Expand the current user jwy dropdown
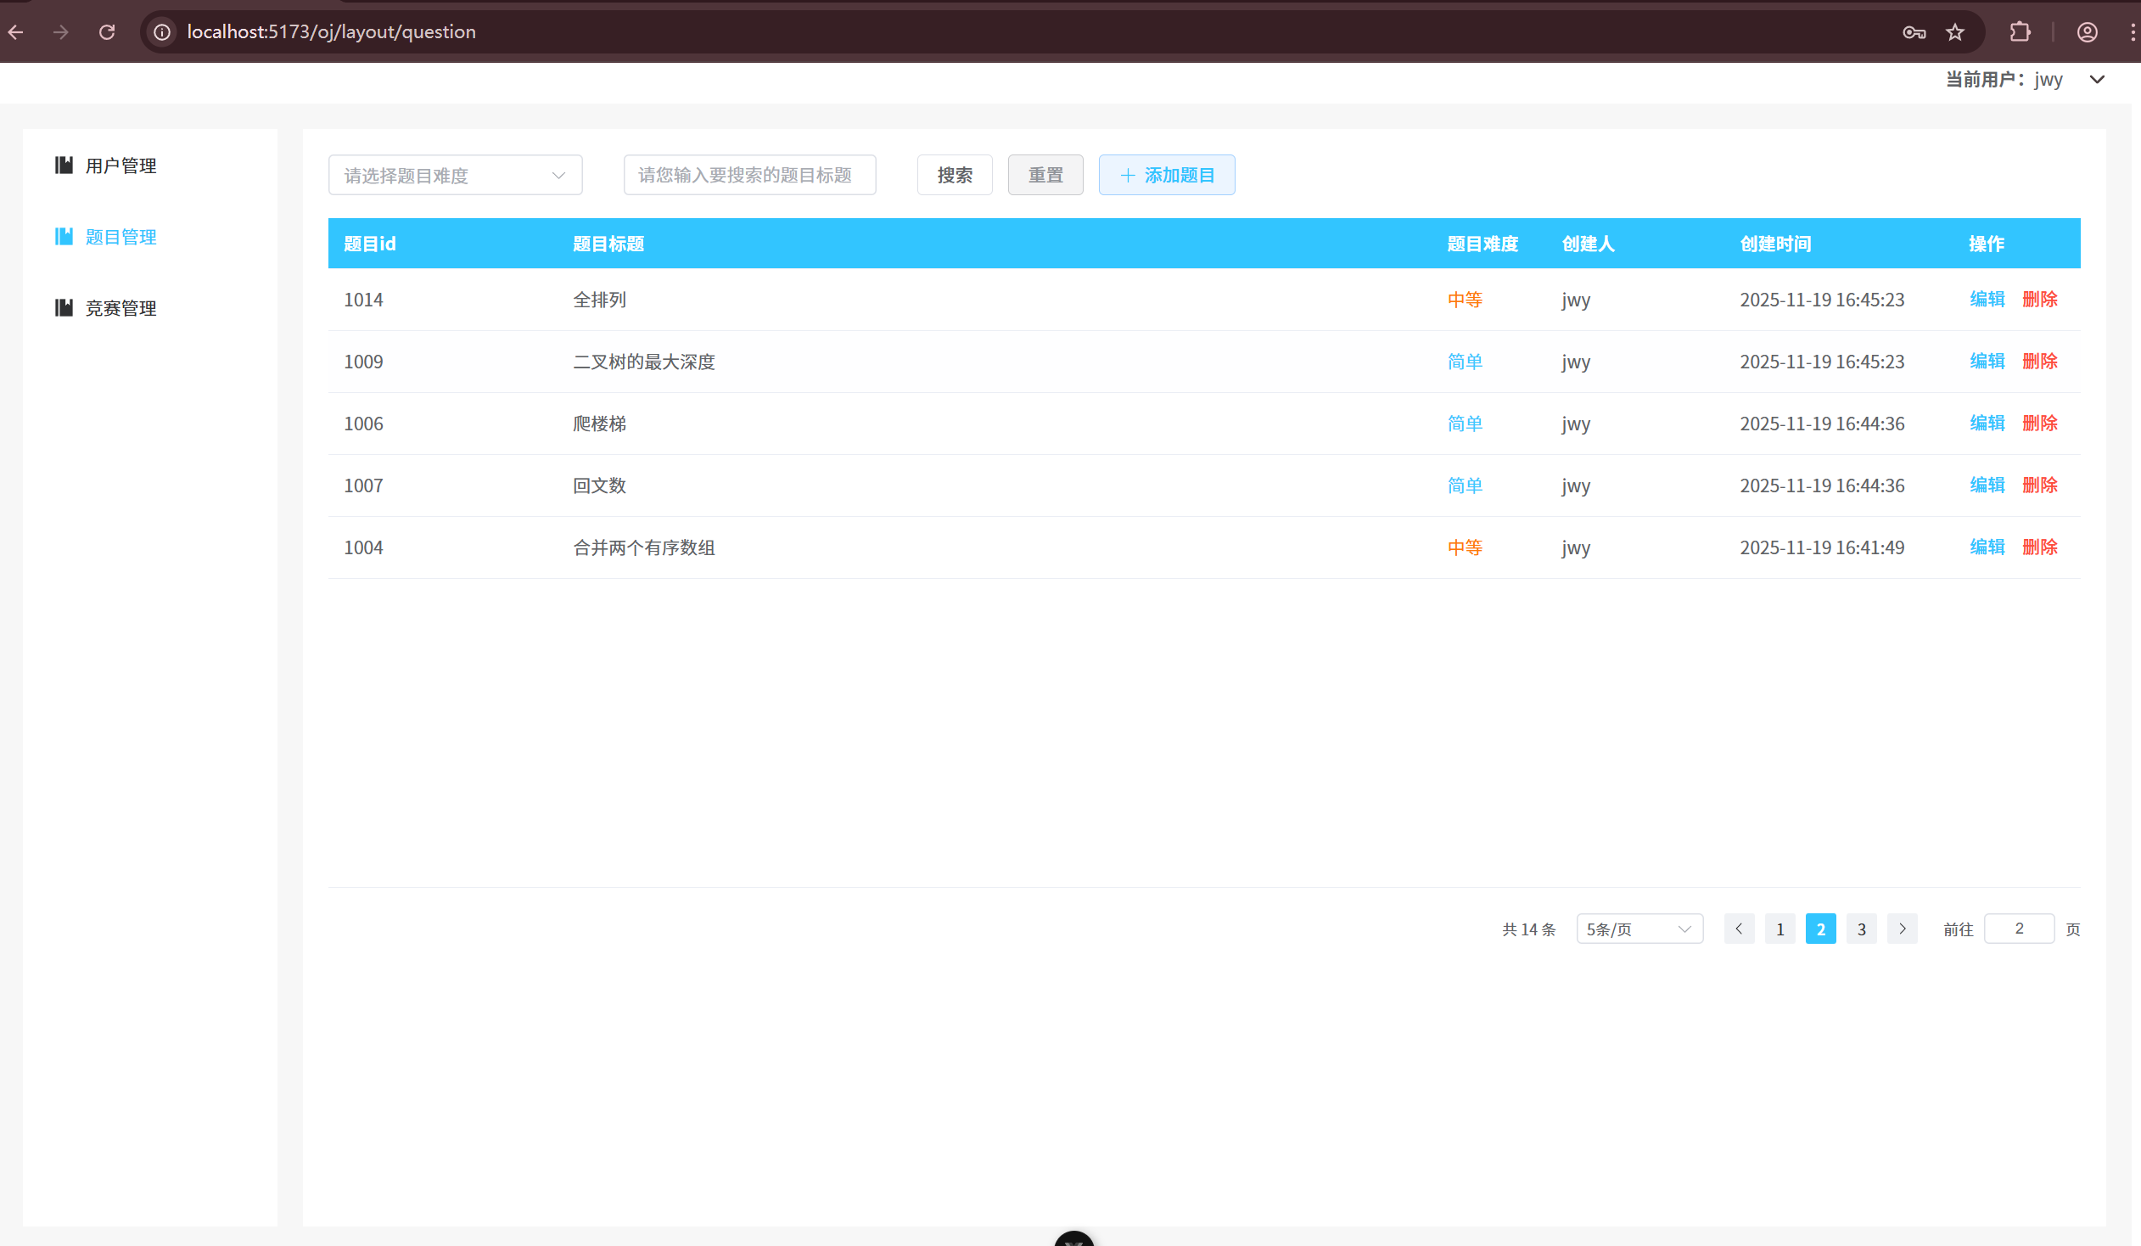The width and height of the screenshot is (2141, 1246). [x=2098, y=79]
